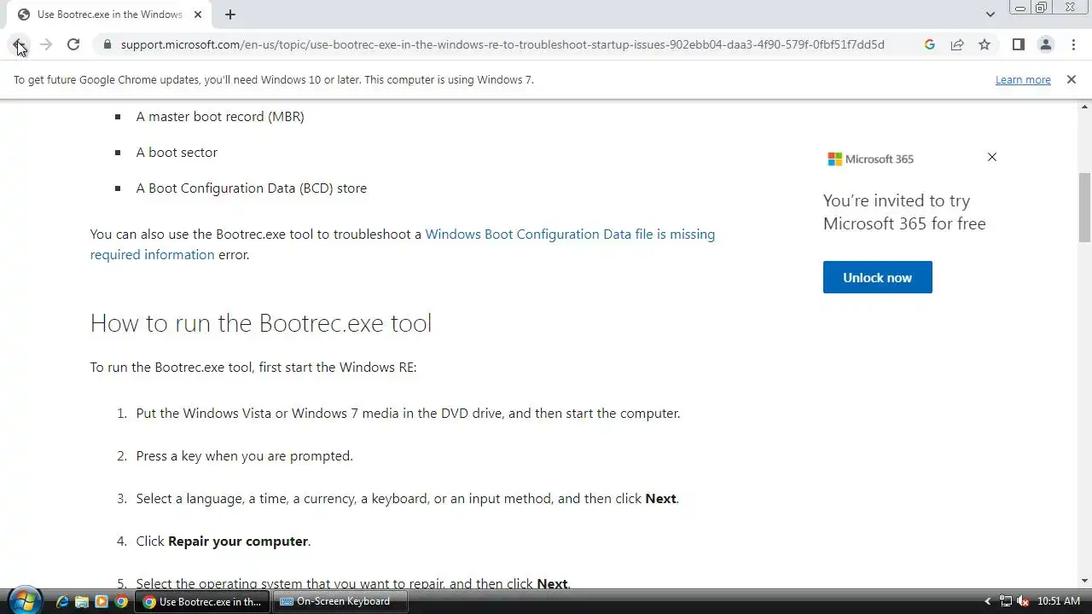Image resolution: width=1092 pixels, height=614 pixels.
Task: Close the Microsoft 365 ad
Action: pos(991,157)
